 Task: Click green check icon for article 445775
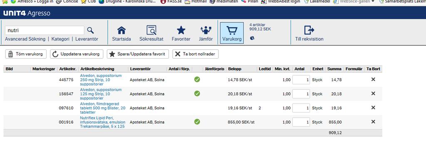coord(197,79)
